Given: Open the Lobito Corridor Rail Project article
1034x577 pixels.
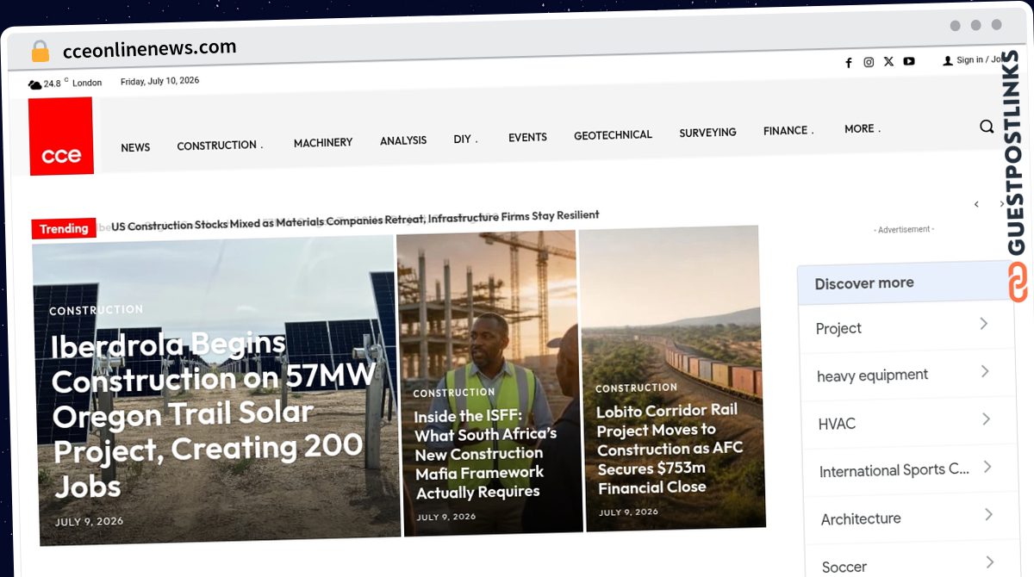Looking at the screenshot, I should click(x=670, y=449).
